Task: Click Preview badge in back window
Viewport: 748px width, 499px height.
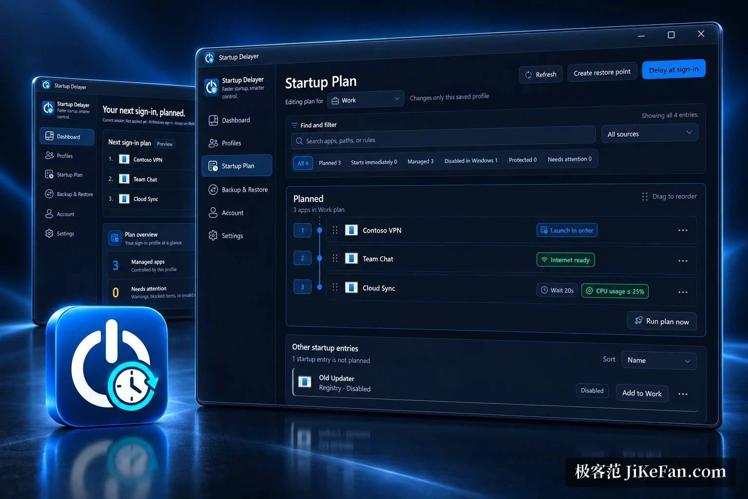Action: tap(165, 144)
